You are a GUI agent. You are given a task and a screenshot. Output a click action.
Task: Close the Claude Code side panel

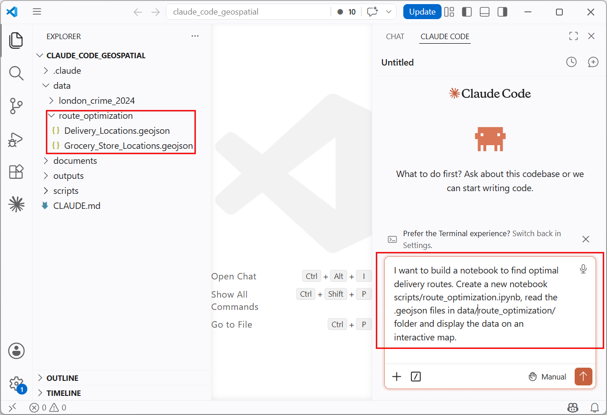(x=592, y=36)
